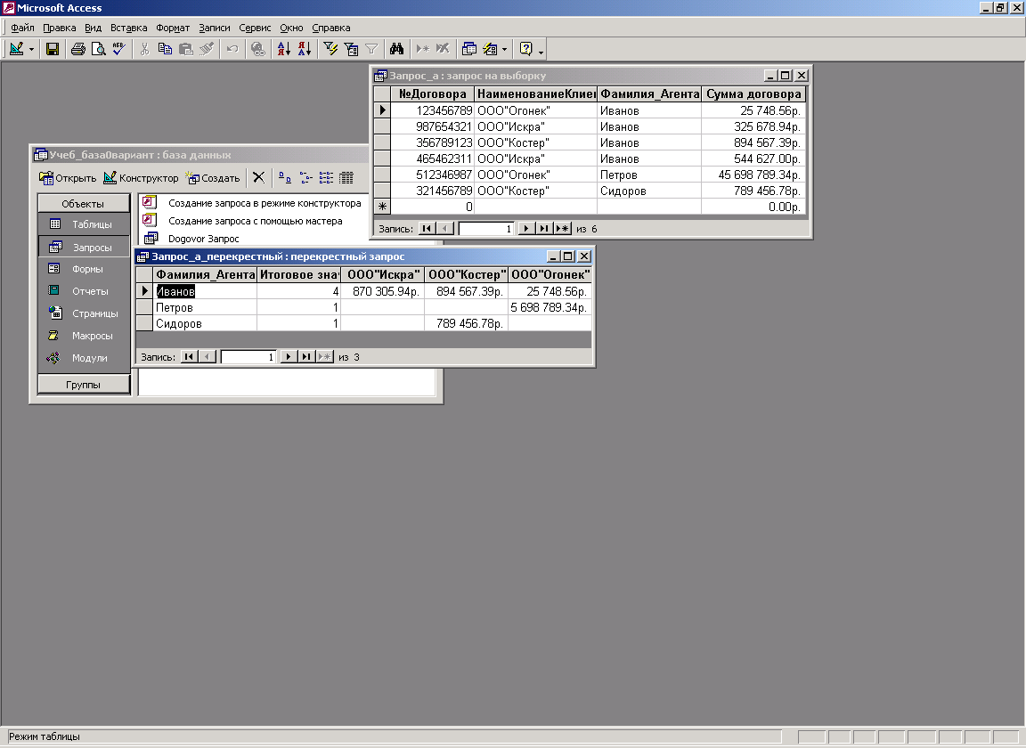Open filter by form icon
1026x748 pixels.
[351, 49]
